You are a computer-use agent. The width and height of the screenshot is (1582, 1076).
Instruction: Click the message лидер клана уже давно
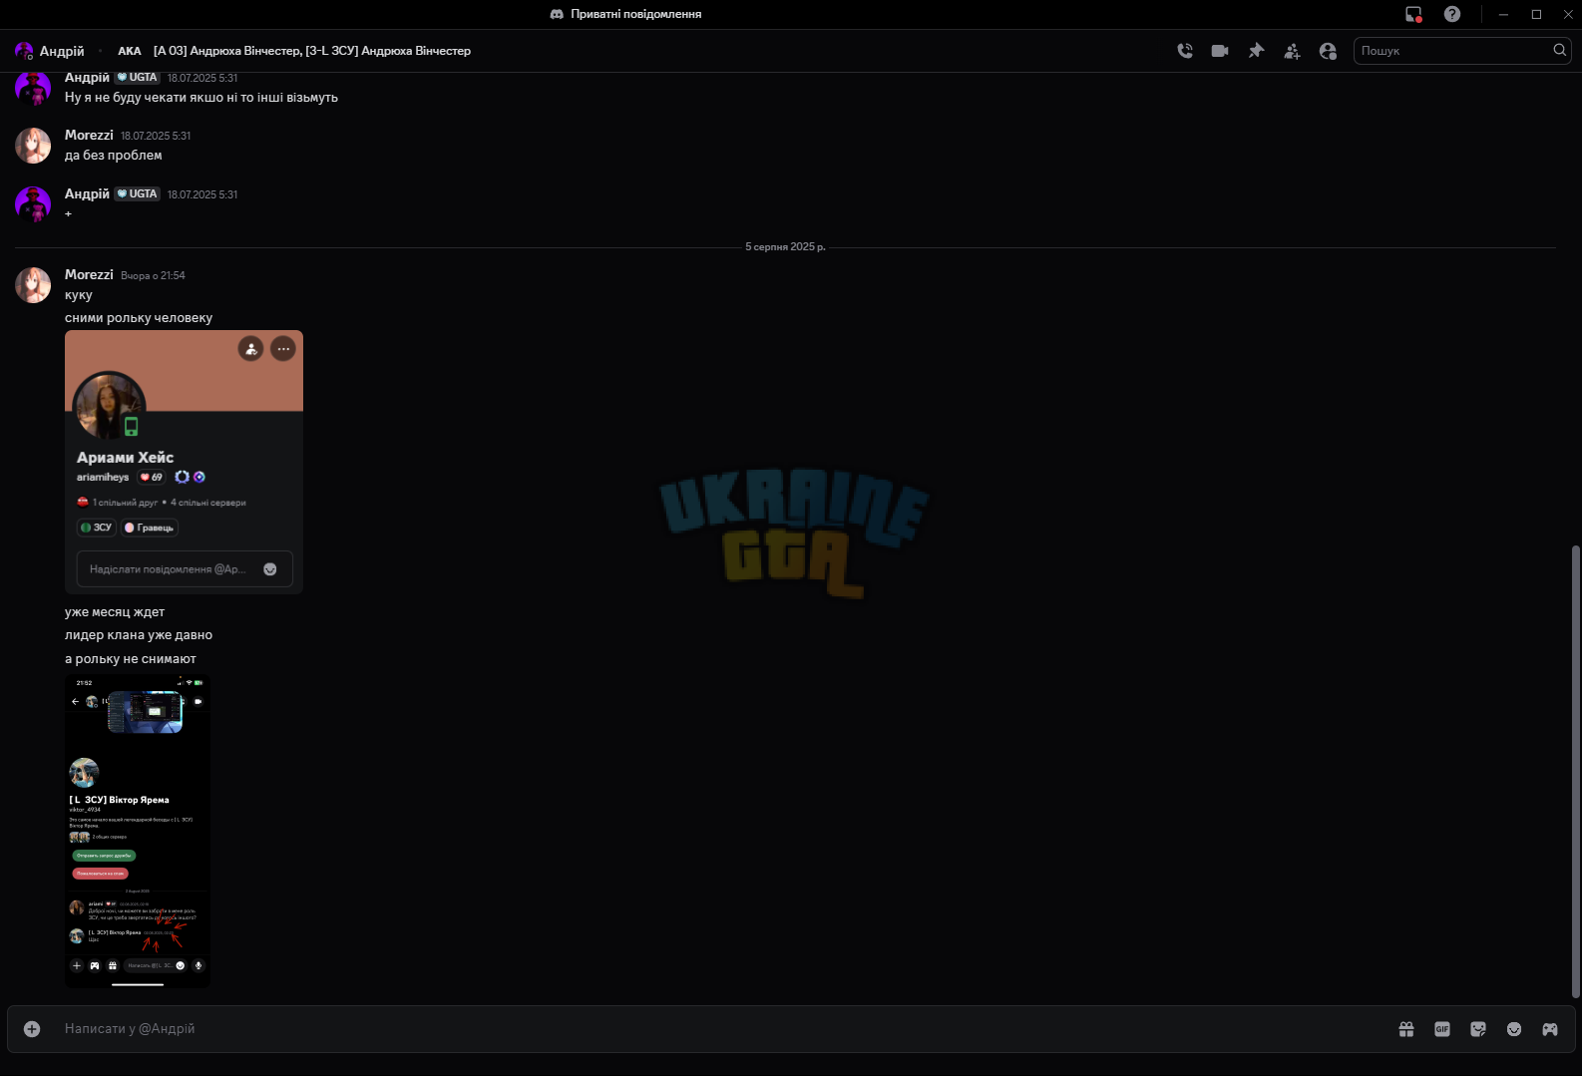(x=139, y=635)
